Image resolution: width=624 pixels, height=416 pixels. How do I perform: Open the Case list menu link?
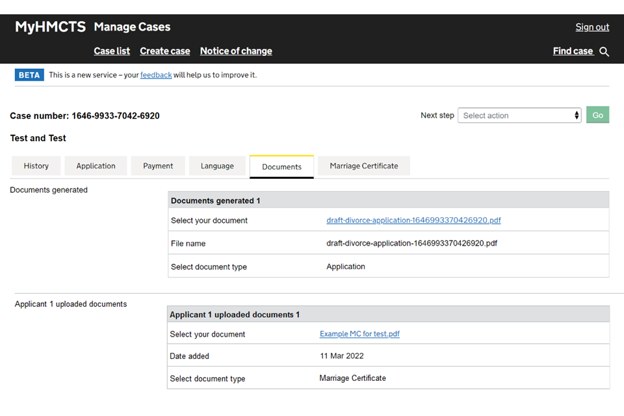click(112, 51)
